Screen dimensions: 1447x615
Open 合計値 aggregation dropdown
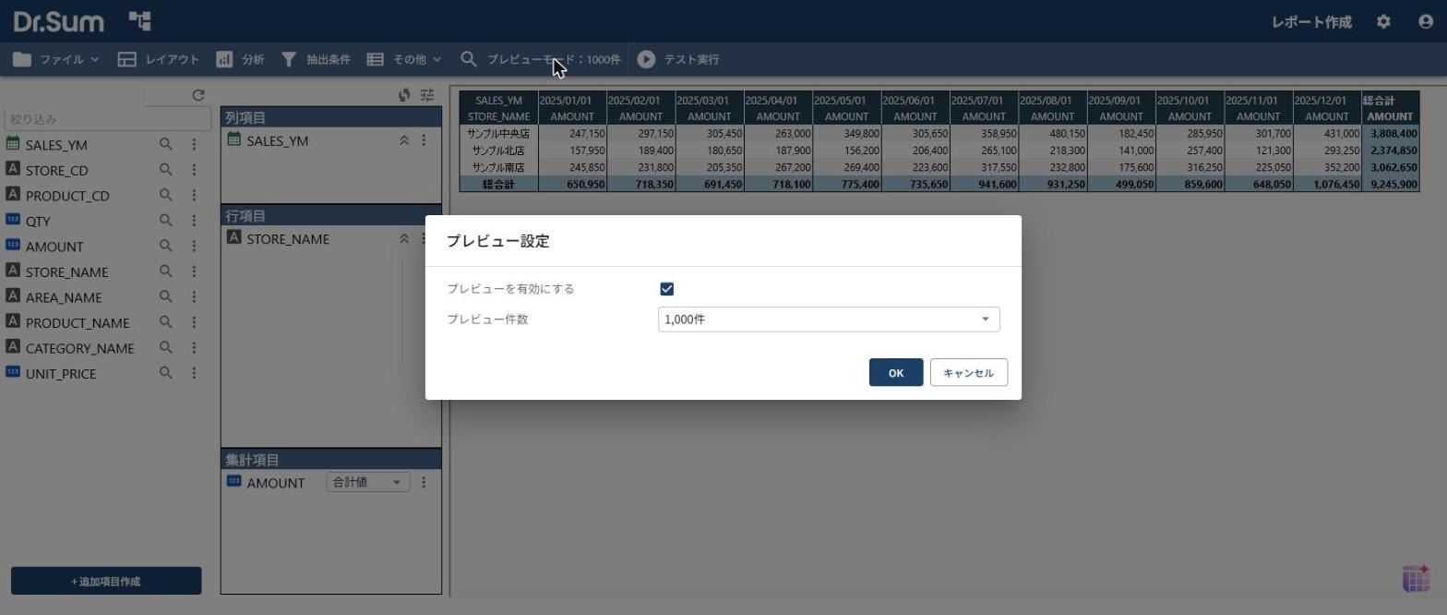[367, 482]
